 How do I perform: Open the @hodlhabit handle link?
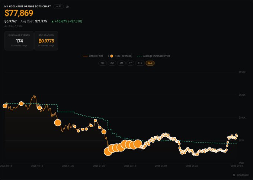coord(243,175)
